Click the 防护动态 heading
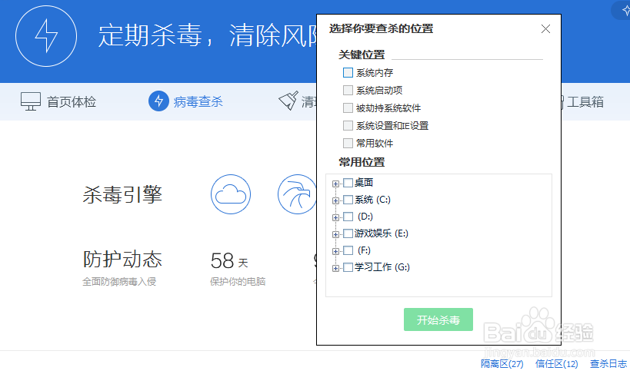 pyautogui.click(x=122, y=260)
